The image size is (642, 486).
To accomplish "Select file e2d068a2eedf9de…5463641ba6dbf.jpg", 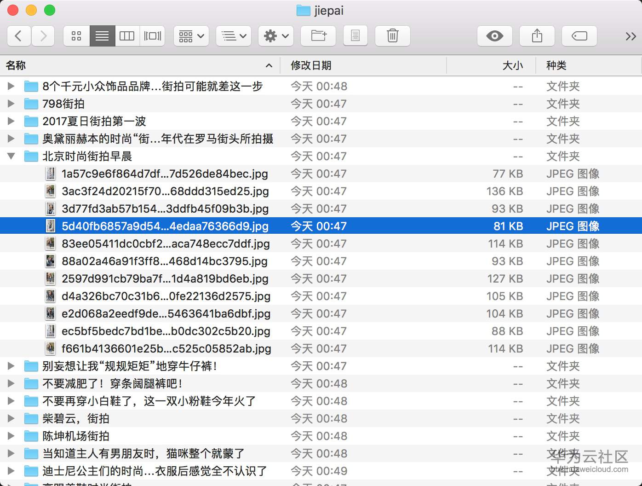I will [x=321, y=313].
